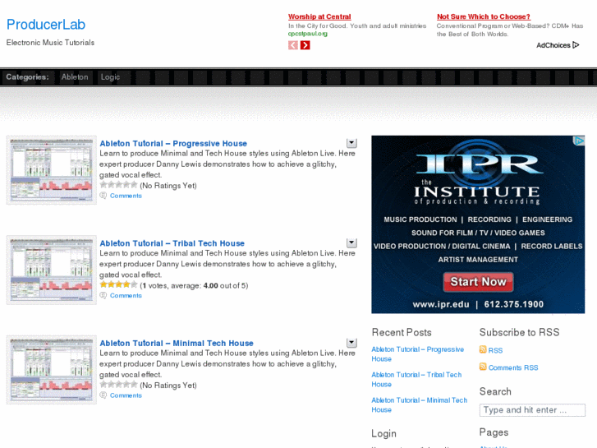Viewport: 597px width, 448px height.
Task: Click the cpcstpaul.org ad URL
Action: pyautogui.click(x=308, y=34)
